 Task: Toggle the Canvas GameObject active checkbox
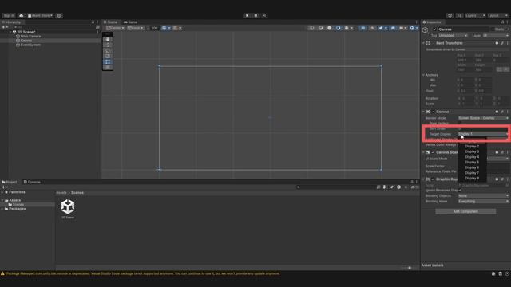(x=434, y=29)
